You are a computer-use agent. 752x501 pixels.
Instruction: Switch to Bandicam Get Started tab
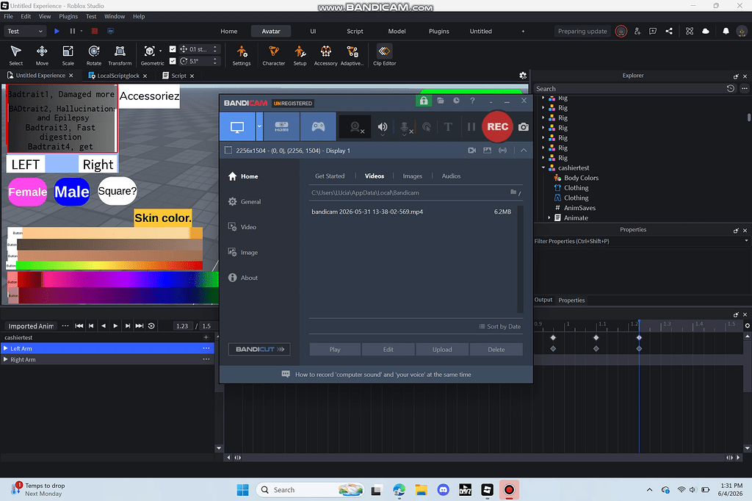[330, 176]
